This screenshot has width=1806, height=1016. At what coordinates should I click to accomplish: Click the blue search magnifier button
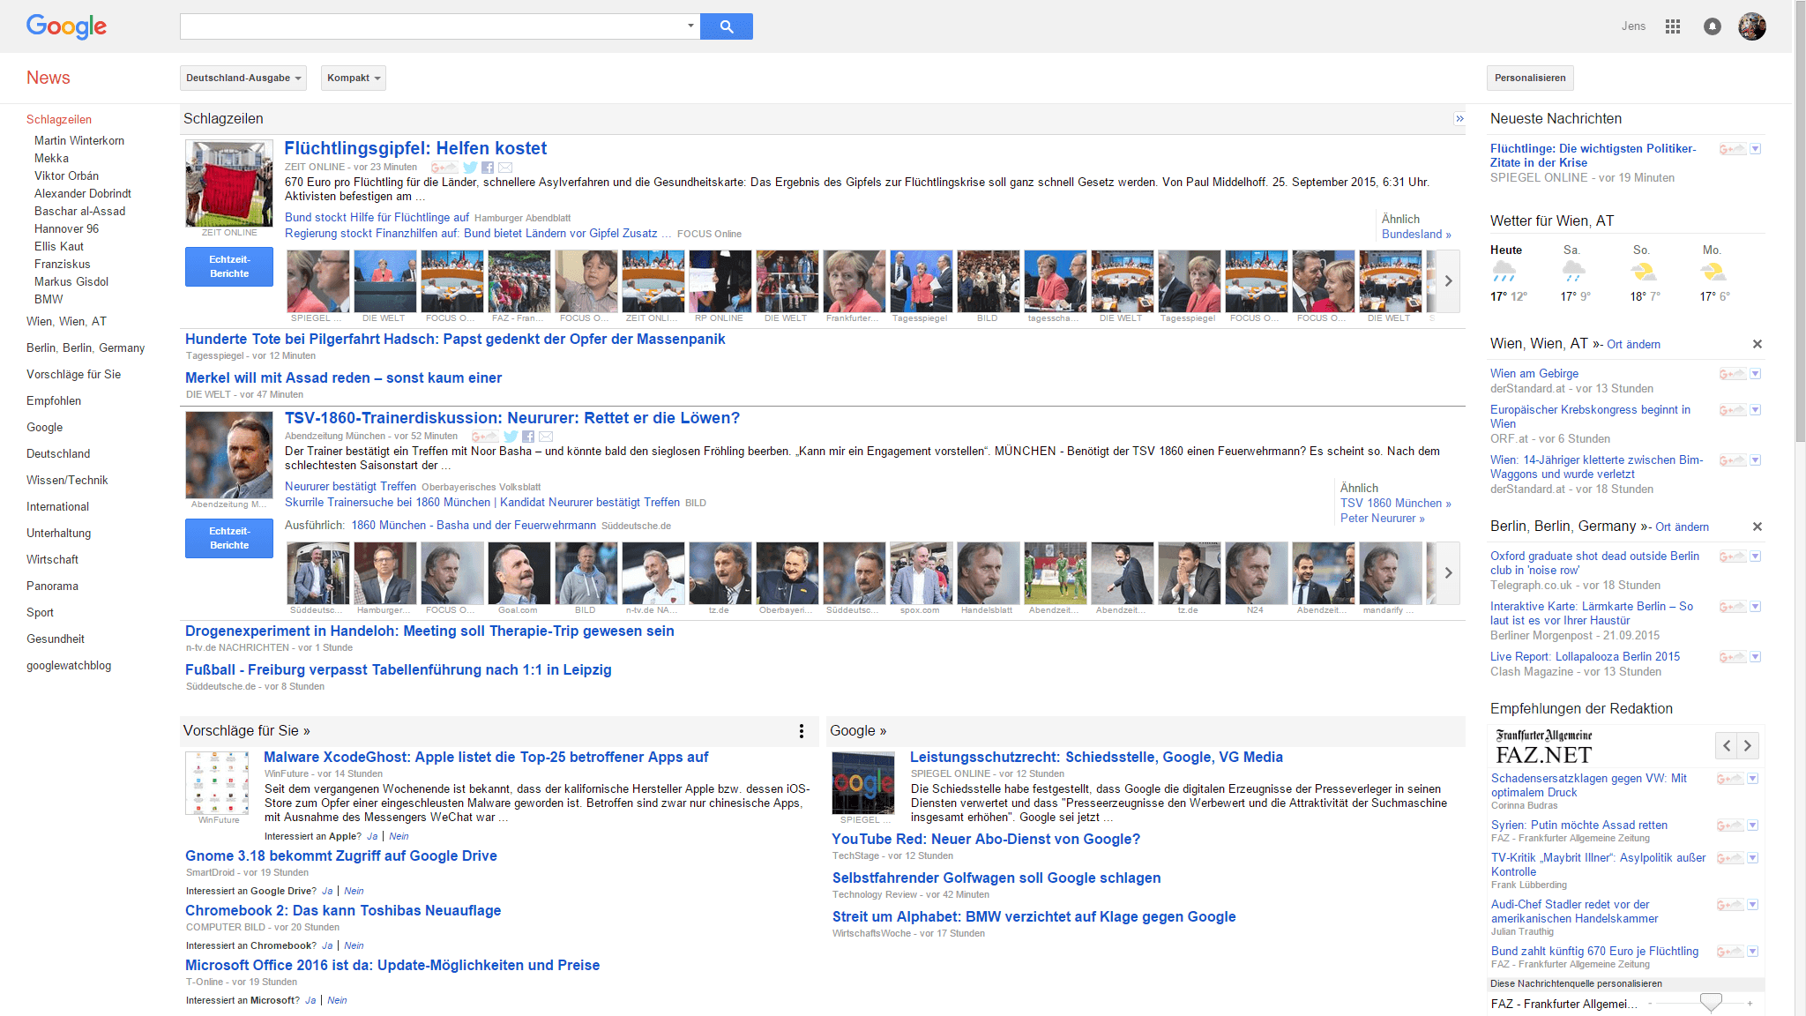pos(726,26)
